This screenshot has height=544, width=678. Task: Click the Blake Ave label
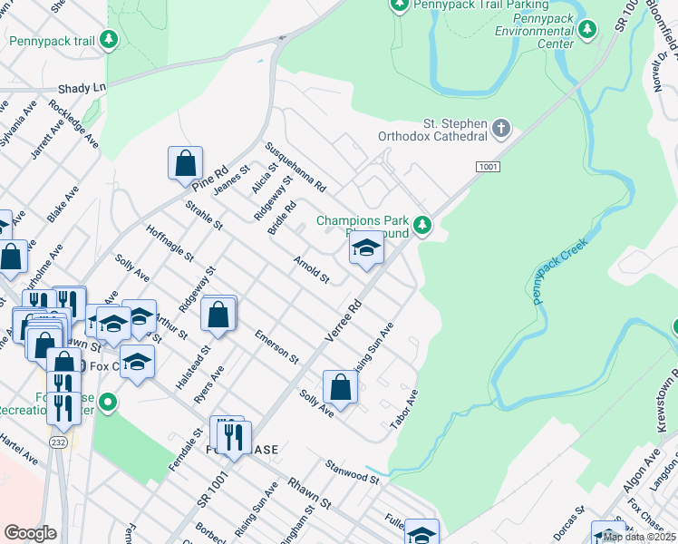pos(63,205)
